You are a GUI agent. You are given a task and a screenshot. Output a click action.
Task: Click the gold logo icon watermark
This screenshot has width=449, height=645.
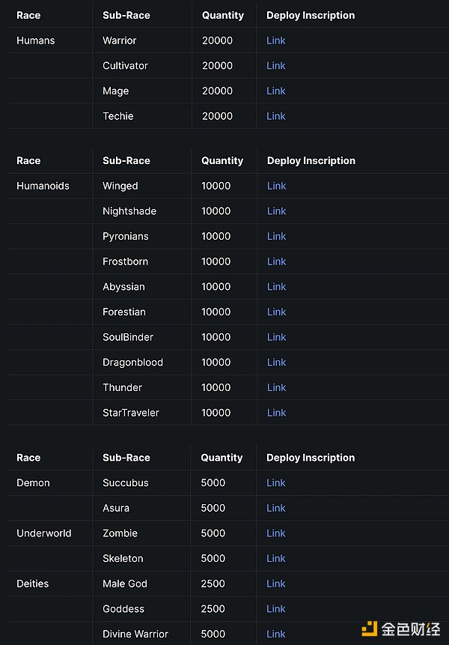pos(370,628)
